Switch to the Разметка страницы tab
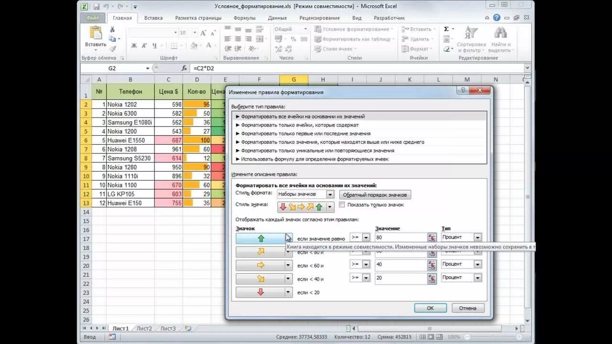Image resolution: width=612 pixels, height=344 pixels. pos(198,18)
